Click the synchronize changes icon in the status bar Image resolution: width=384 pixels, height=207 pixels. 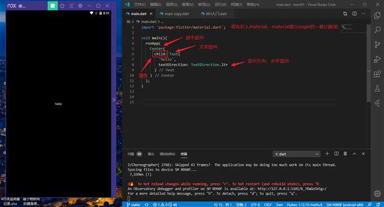(146, 205)
